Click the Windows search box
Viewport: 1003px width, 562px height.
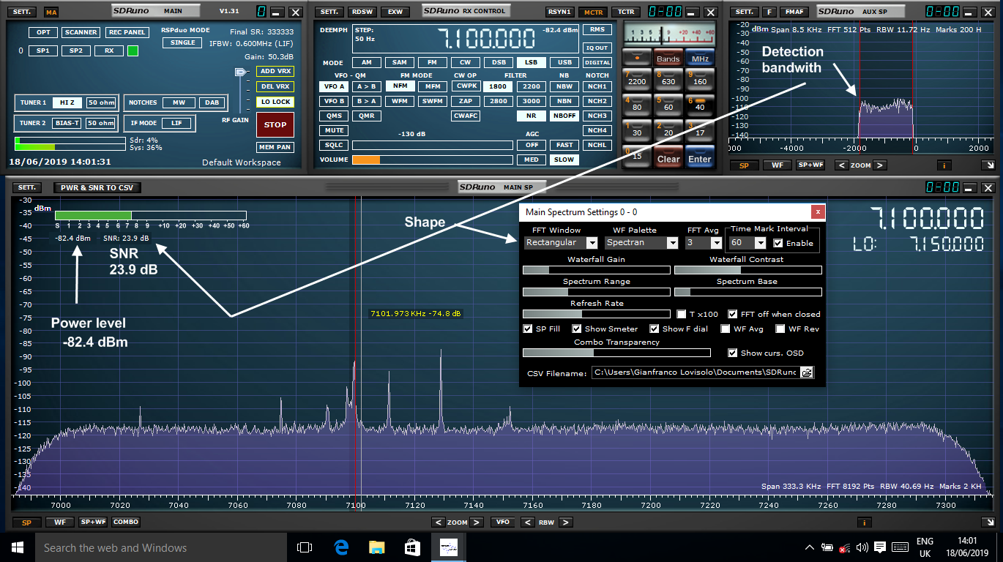[160, 547]
